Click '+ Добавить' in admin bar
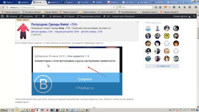Screen dimensions: 199x112 [x=55, y=16]
